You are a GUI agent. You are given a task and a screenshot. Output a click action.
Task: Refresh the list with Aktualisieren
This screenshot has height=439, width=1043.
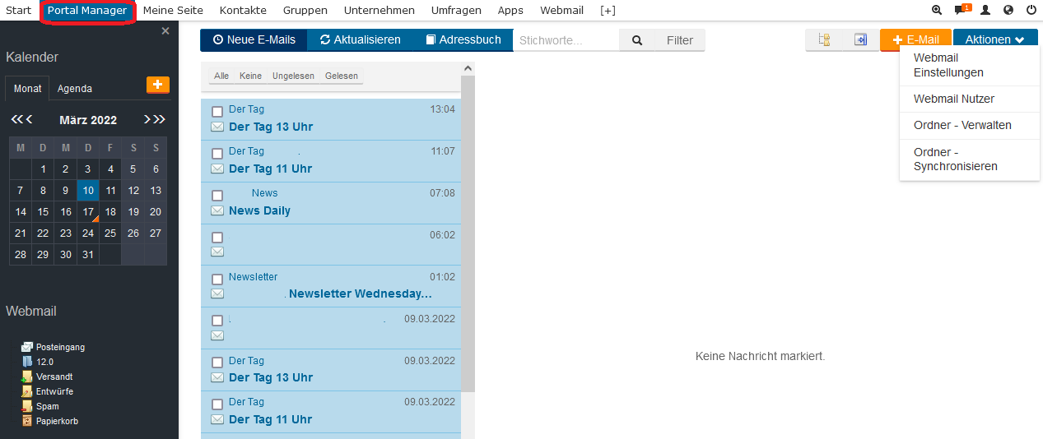(x=361, y=39)
